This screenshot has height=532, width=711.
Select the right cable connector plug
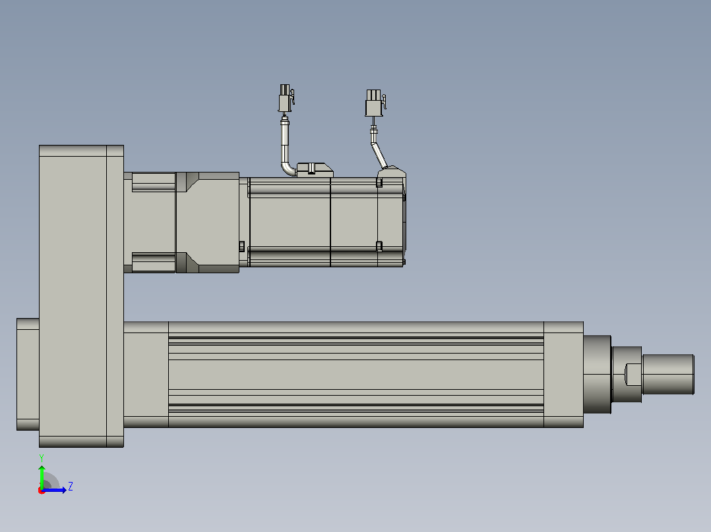(375, 103)
